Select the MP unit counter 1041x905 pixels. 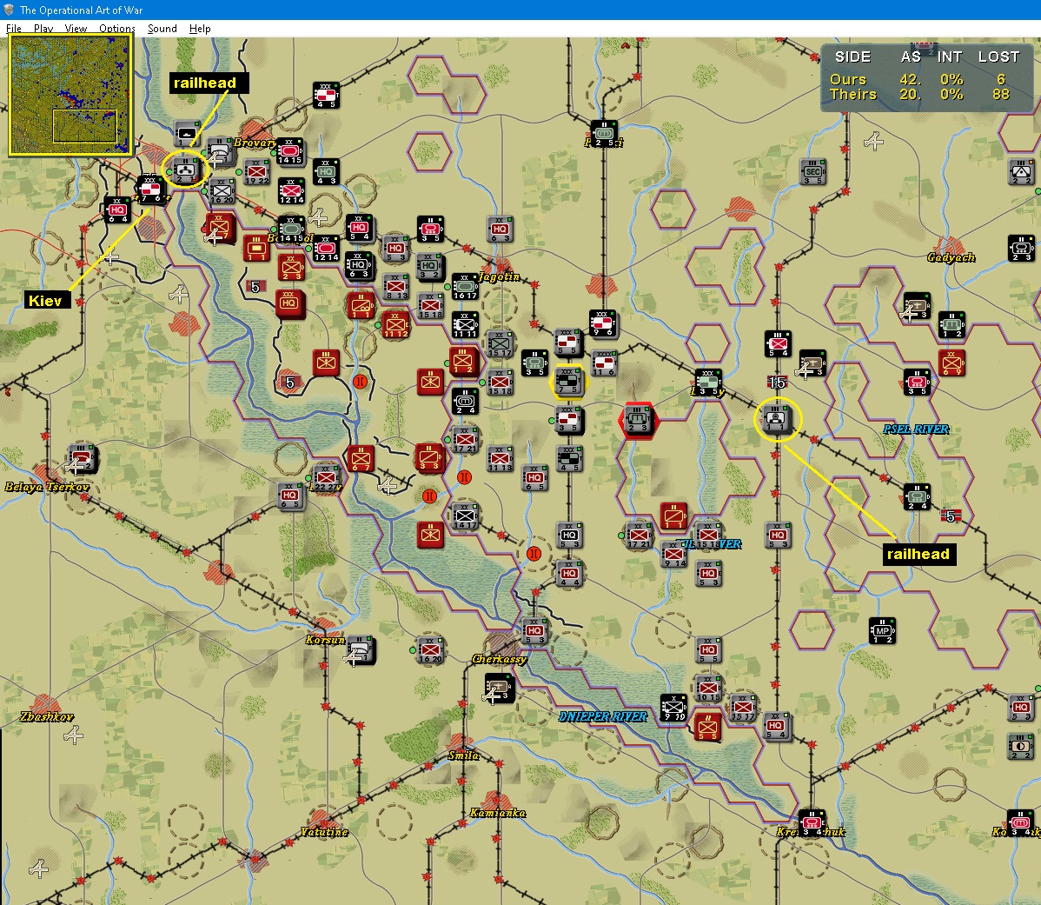point(882,631)
